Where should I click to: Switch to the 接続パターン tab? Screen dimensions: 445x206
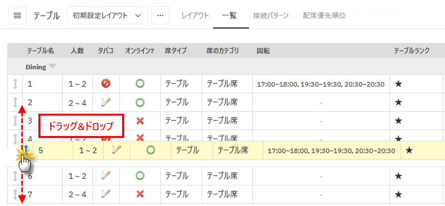(x=271, y=15)
